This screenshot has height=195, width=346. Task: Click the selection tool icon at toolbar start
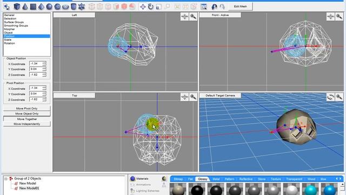point(6,7)
